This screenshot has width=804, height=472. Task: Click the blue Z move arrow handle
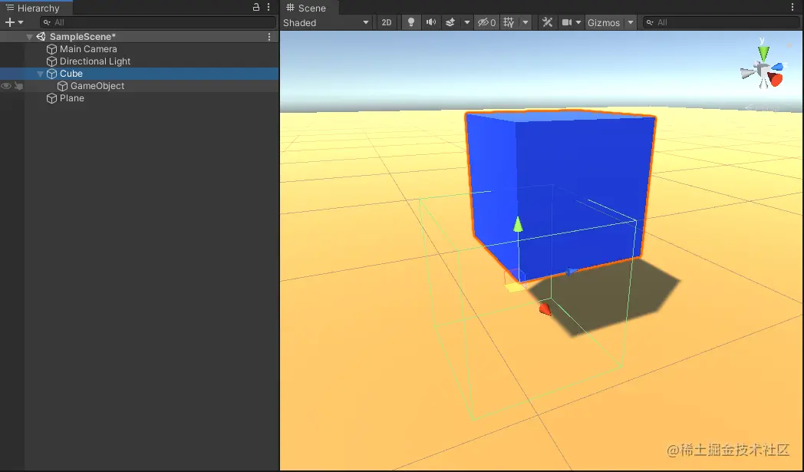(x=572, y=272)
